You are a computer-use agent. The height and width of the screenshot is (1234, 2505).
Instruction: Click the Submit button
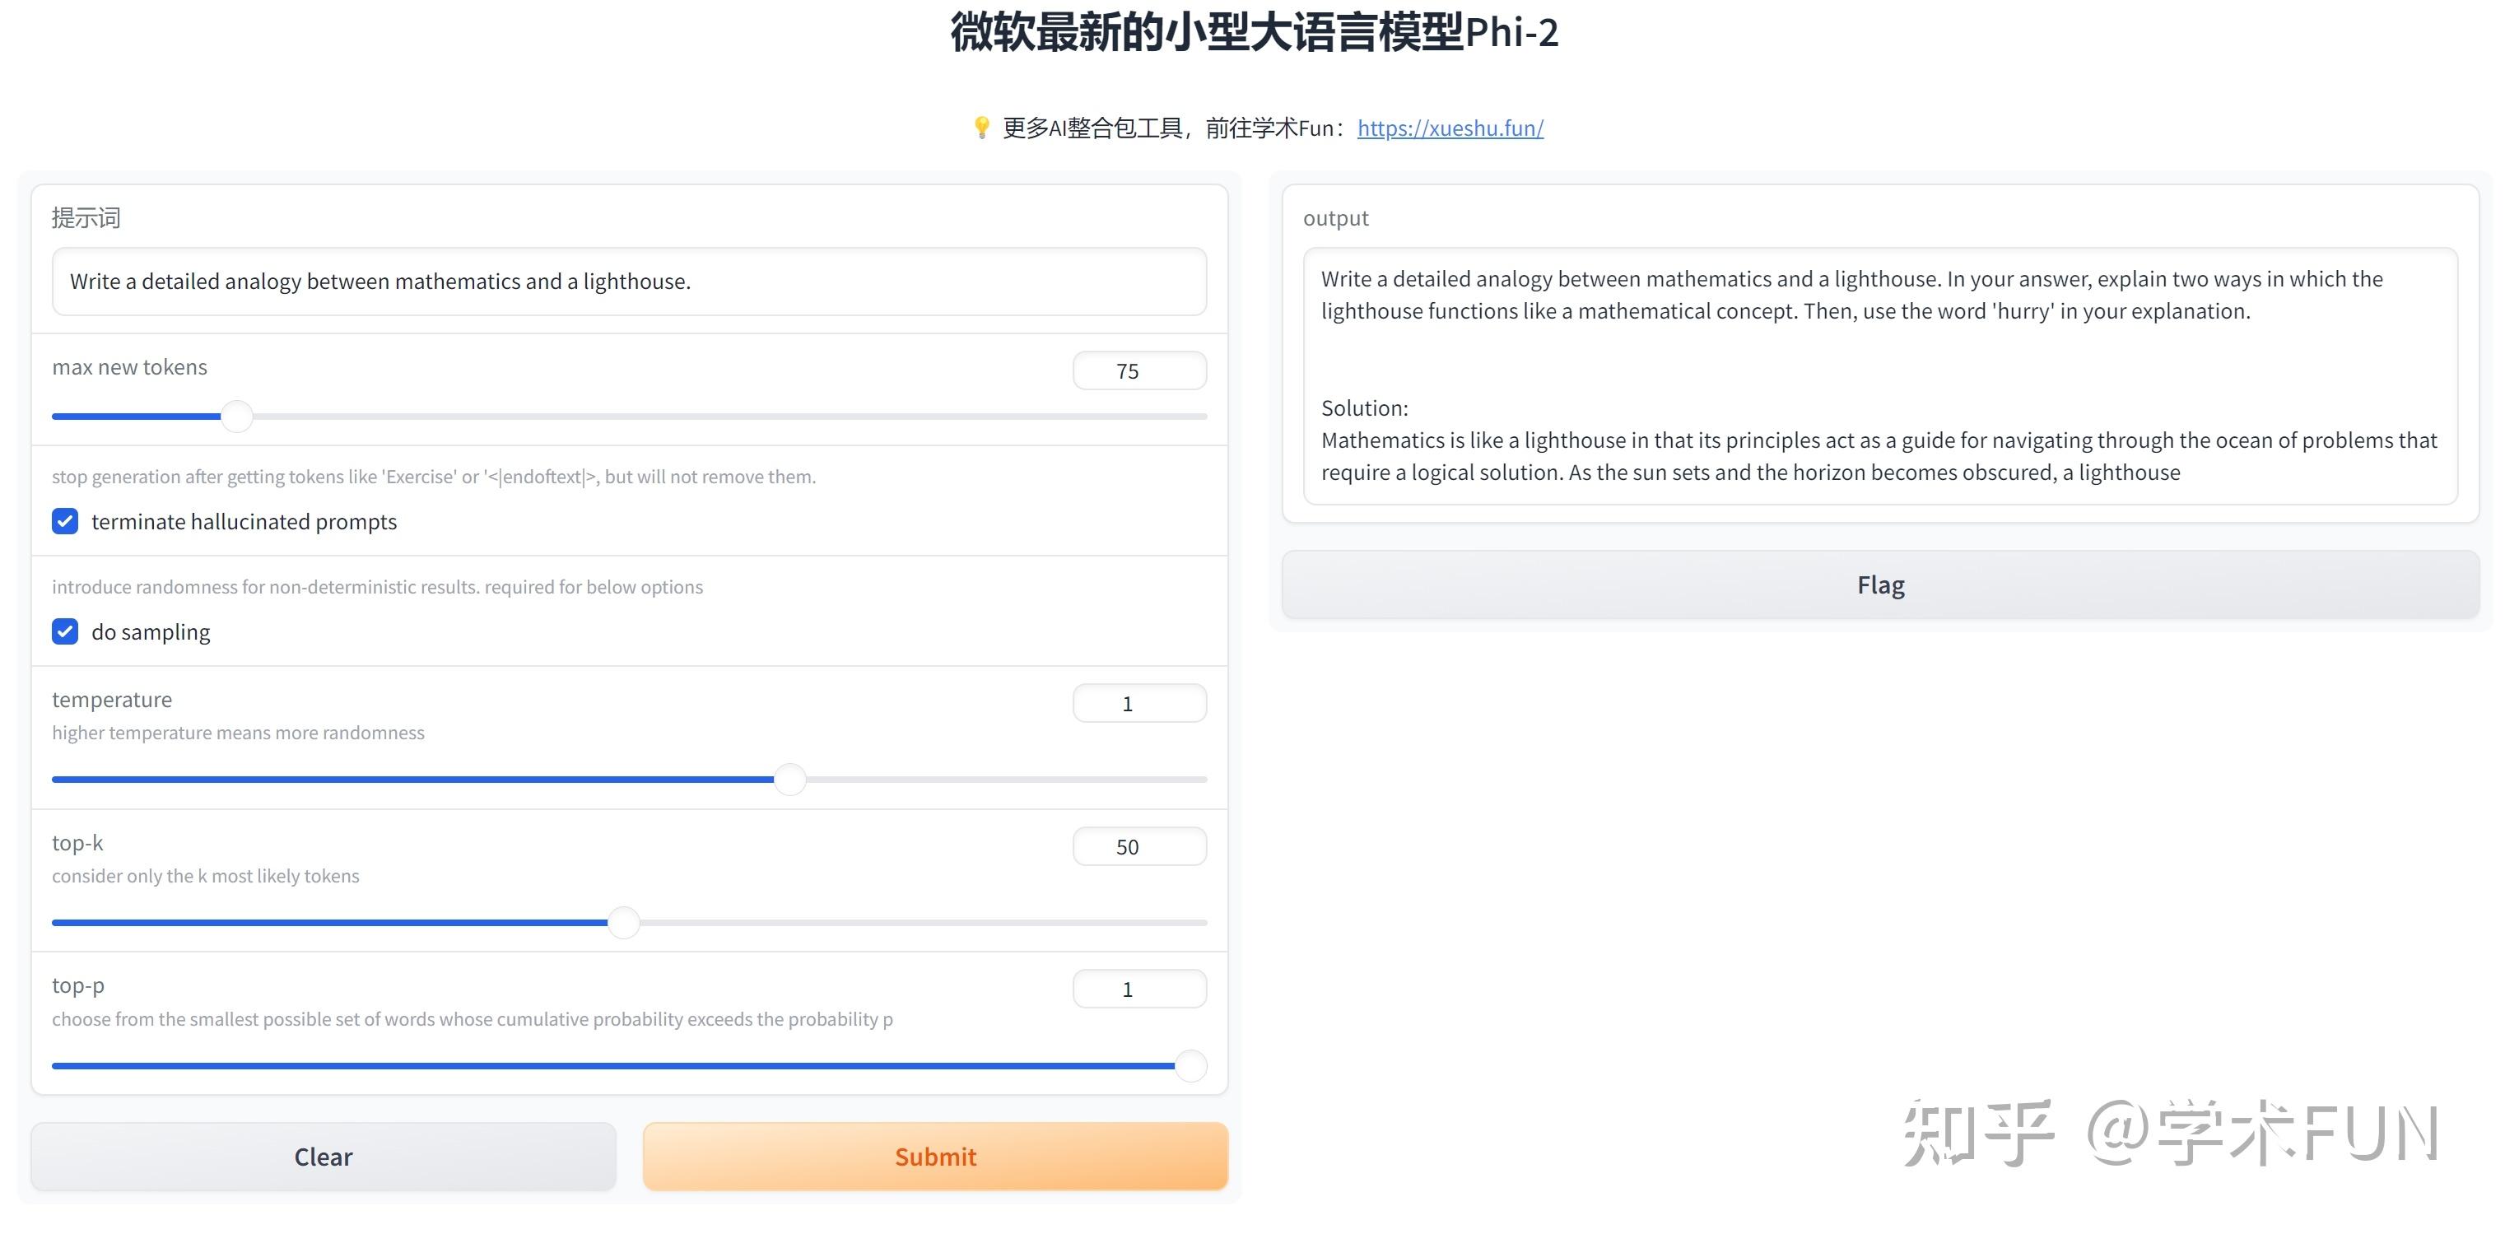point(935,1157)
